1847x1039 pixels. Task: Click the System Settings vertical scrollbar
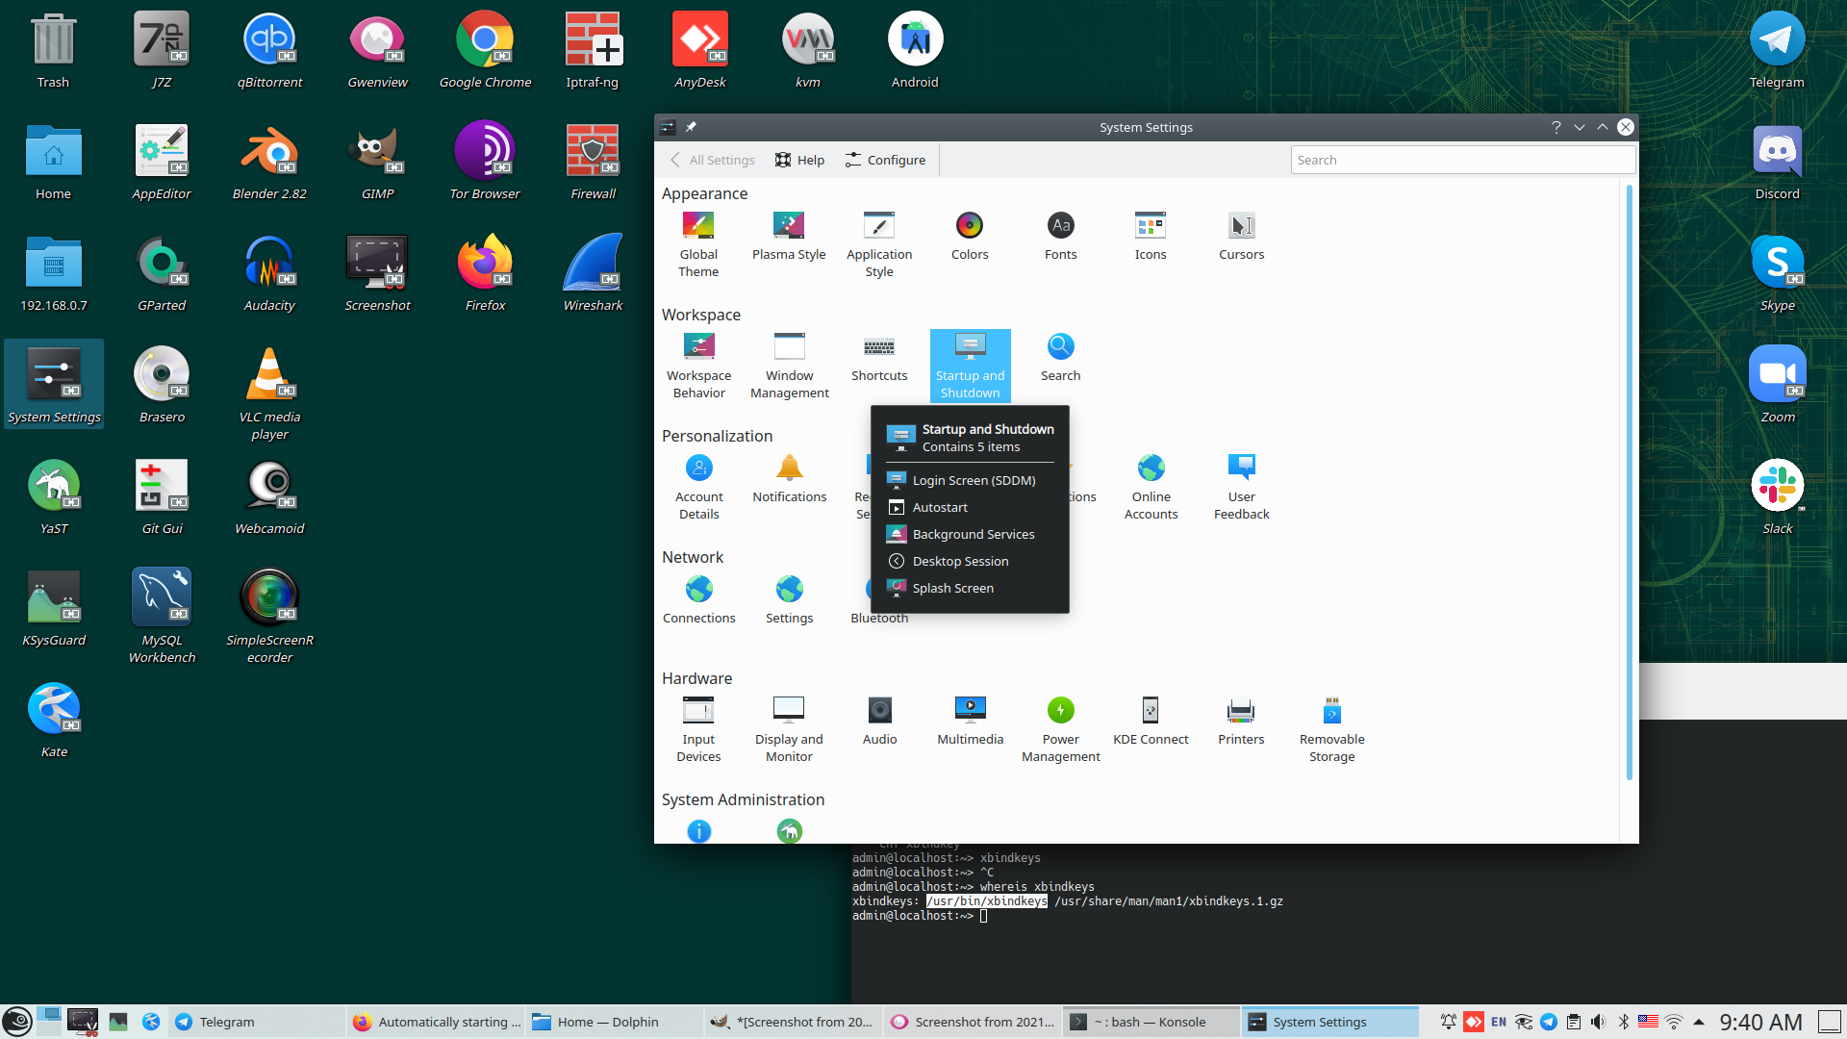(x=1629, y=481)
